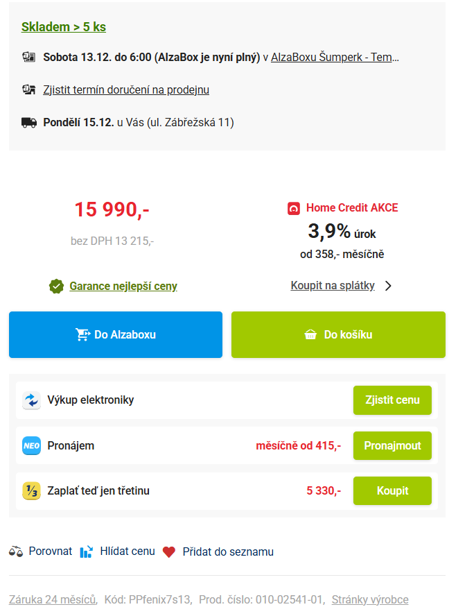Open the Záruka 24 měsíců link
The height and width of the screenshot is (616, 449).
tap(52, 599)
